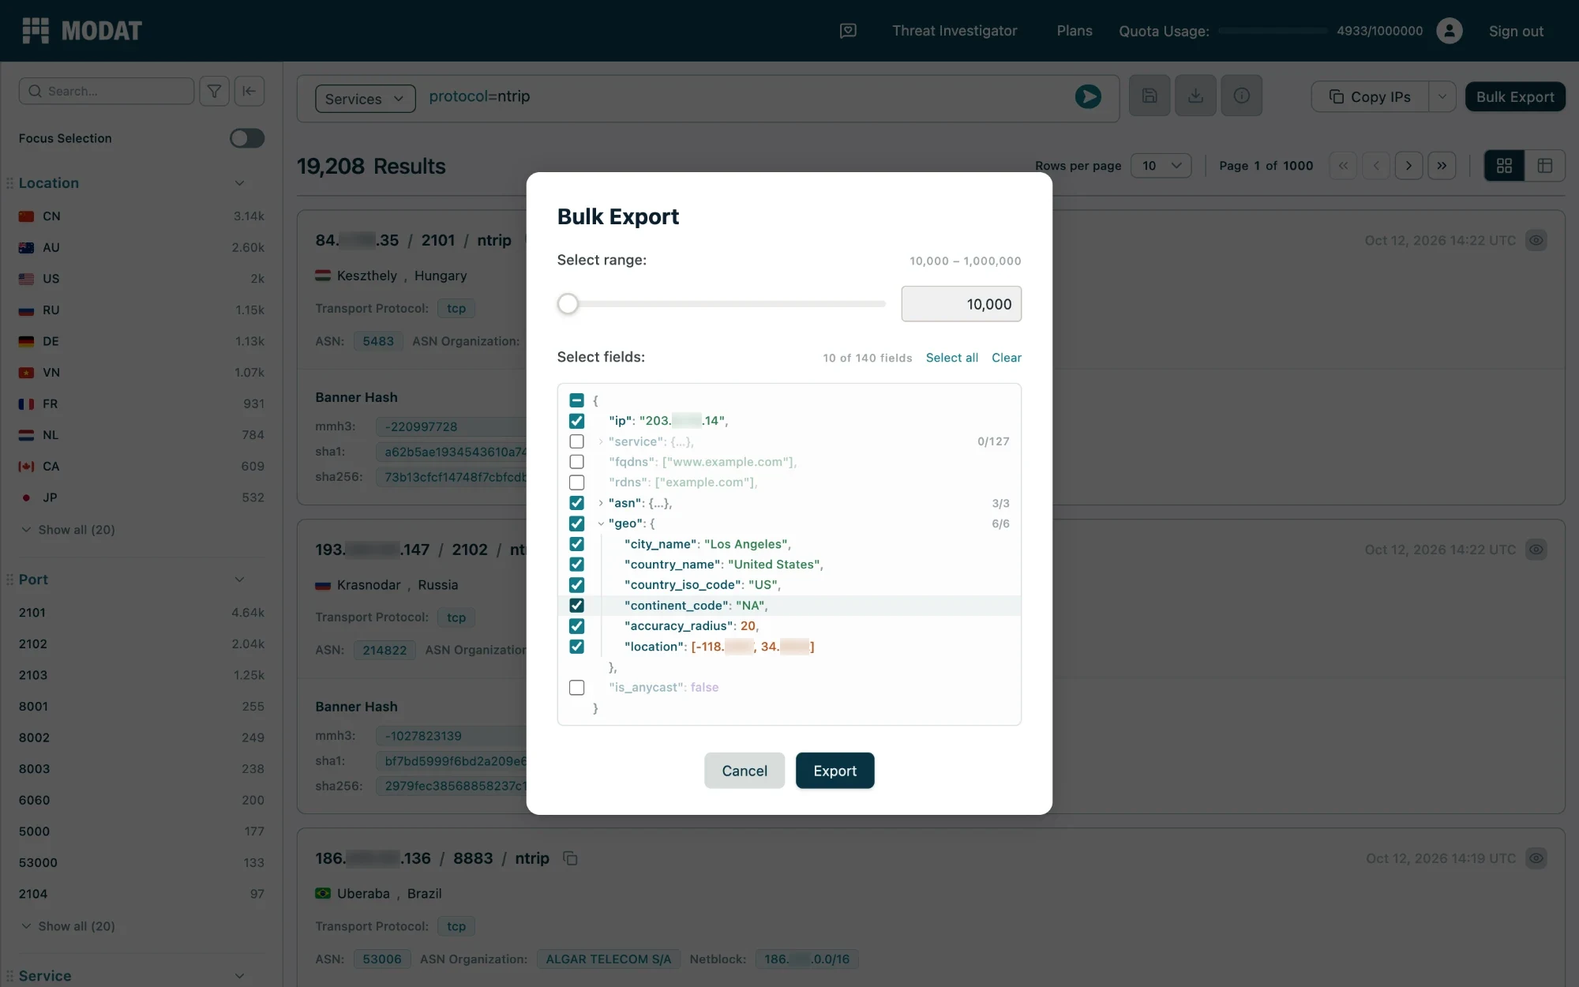The height and width of the screenshot is (987, 1579).
Task: Expand the "asn" field node
Action: click(x=601, y=503)
